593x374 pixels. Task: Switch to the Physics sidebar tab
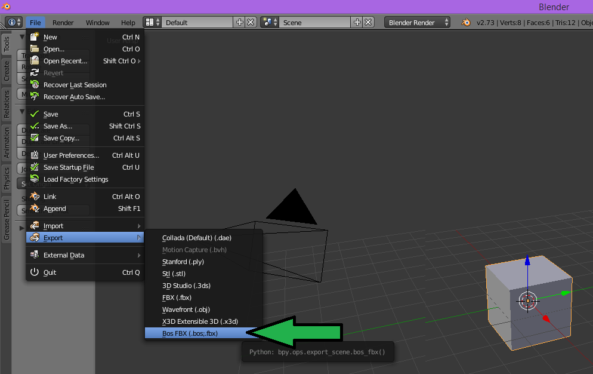pyautogui.click(x=7, y=179)
